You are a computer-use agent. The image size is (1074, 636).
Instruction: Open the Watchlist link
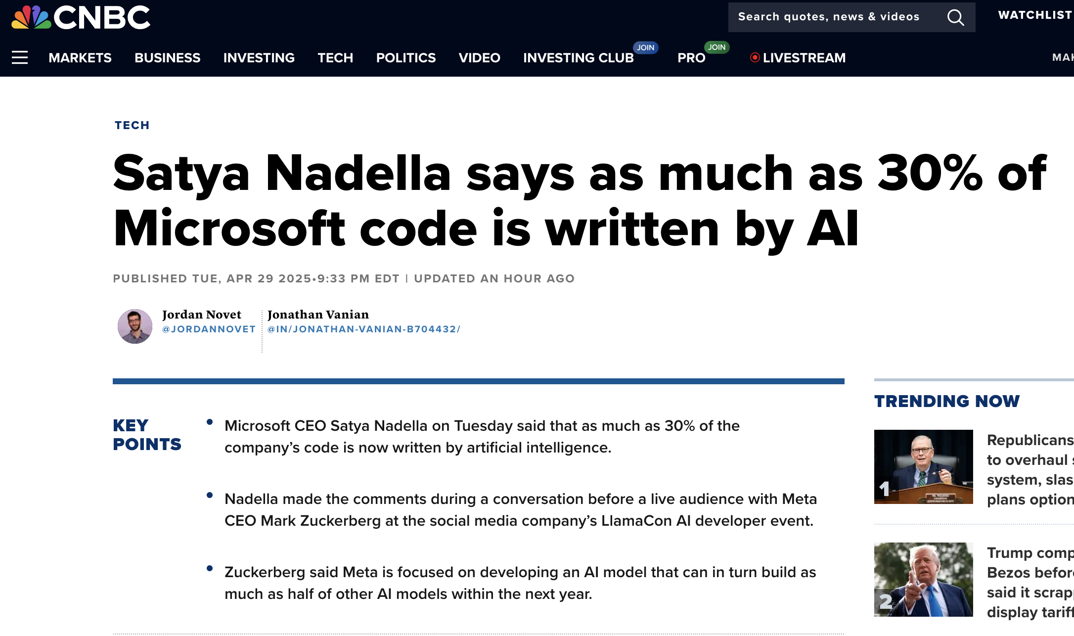(1034, 15)
